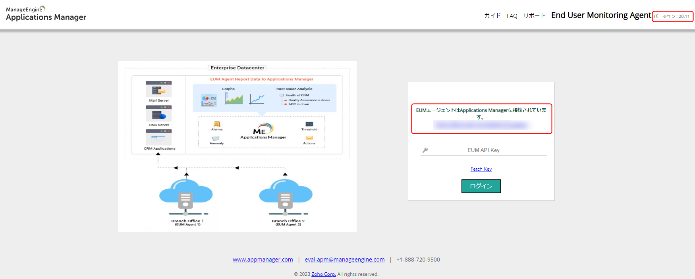Click the バージョン: 20.11 version label
695x279 pixels.
[672, 16]
